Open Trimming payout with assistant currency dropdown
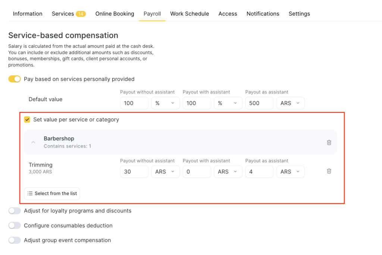This screenshot has height=255, width=382. [x=228, y=172]
